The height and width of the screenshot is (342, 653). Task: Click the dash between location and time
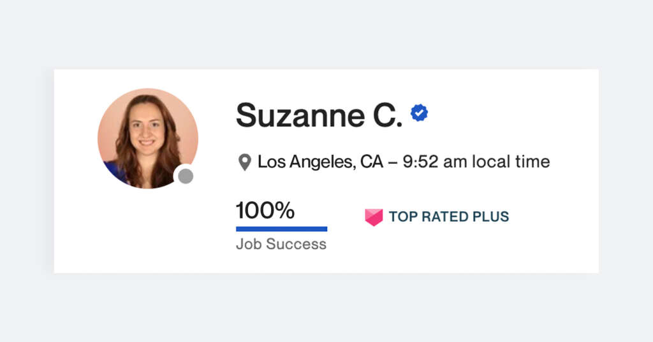pyautogui.click(x=393, y=162)
